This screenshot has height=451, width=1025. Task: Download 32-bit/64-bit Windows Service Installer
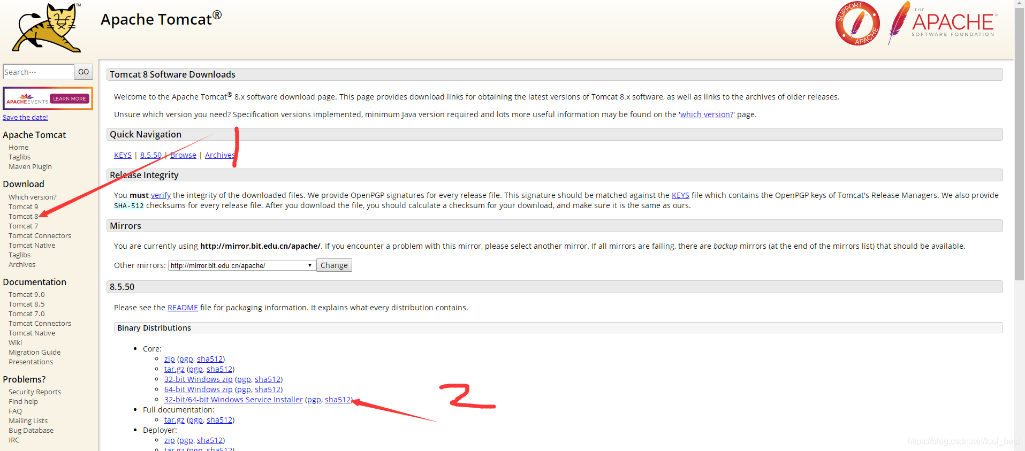tap(233, 400)
